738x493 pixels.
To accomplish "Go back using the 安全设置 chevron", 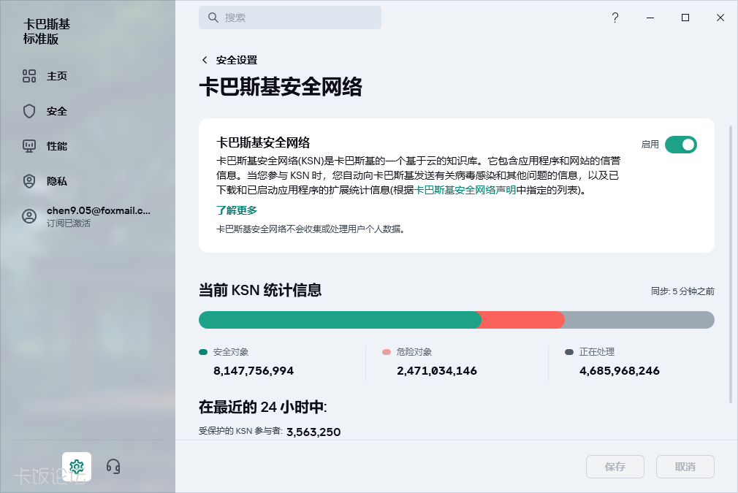I will [204, 60].
